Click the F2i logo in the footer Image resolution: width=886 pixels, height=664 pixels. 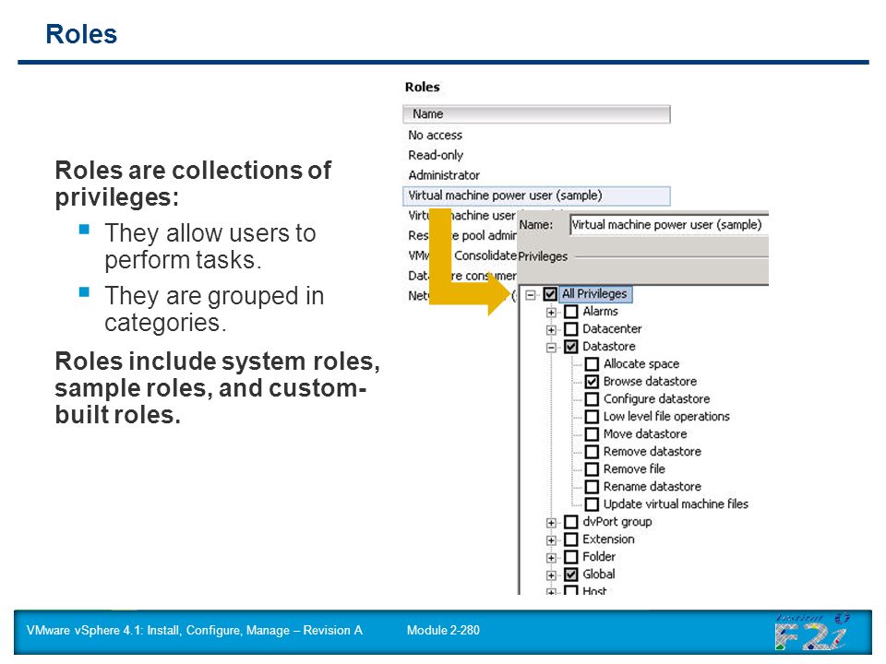tap(812, 632)
